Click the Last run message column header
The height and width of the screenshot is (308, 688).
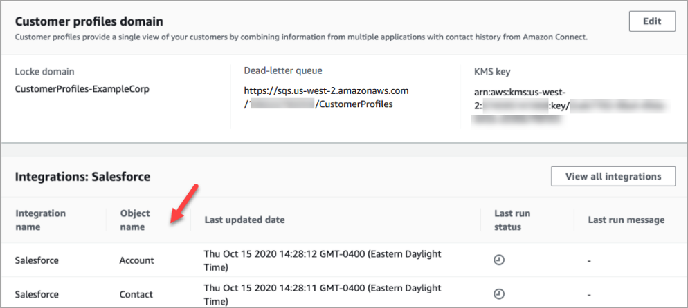(626, 220)
